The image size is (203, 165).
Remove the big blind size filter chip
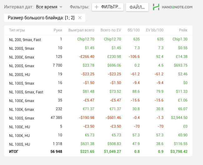(x=80, y=18)
